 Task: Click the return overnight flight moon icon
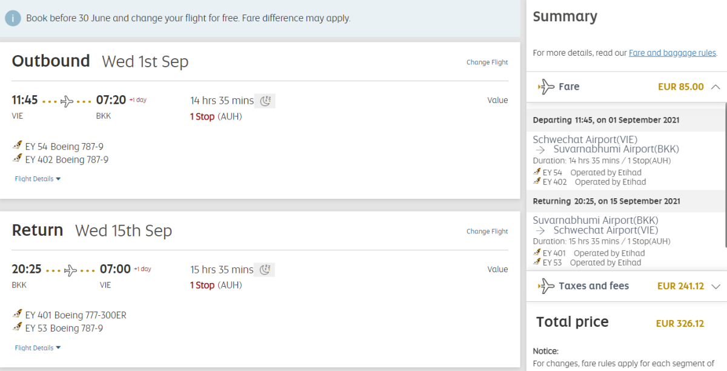coord(265,270)
